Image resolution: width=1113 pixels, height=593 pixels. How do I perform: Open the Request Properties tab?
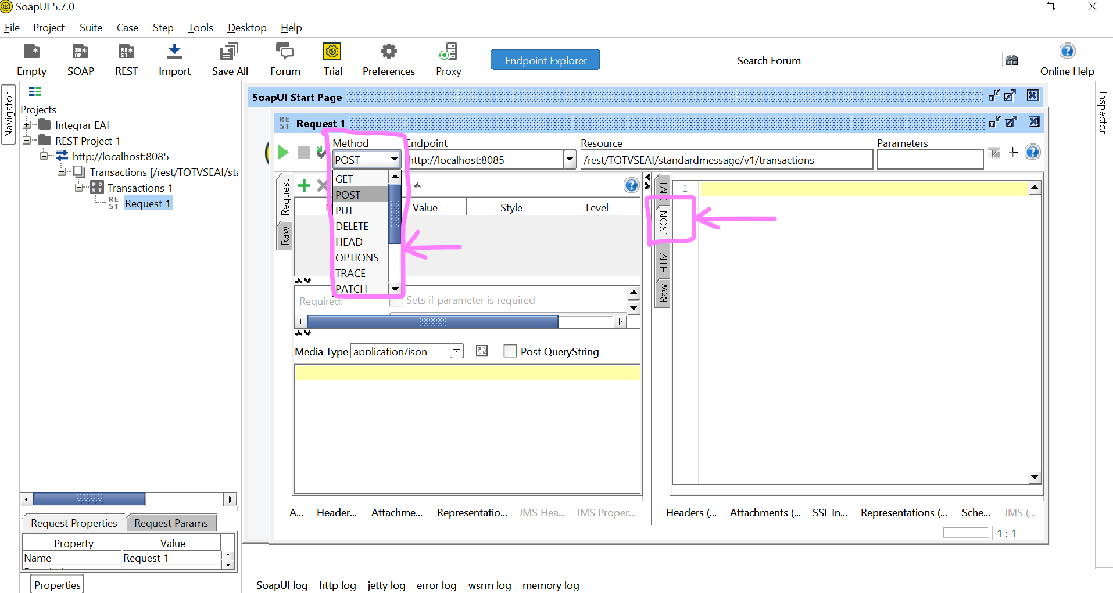click(74, 523)
